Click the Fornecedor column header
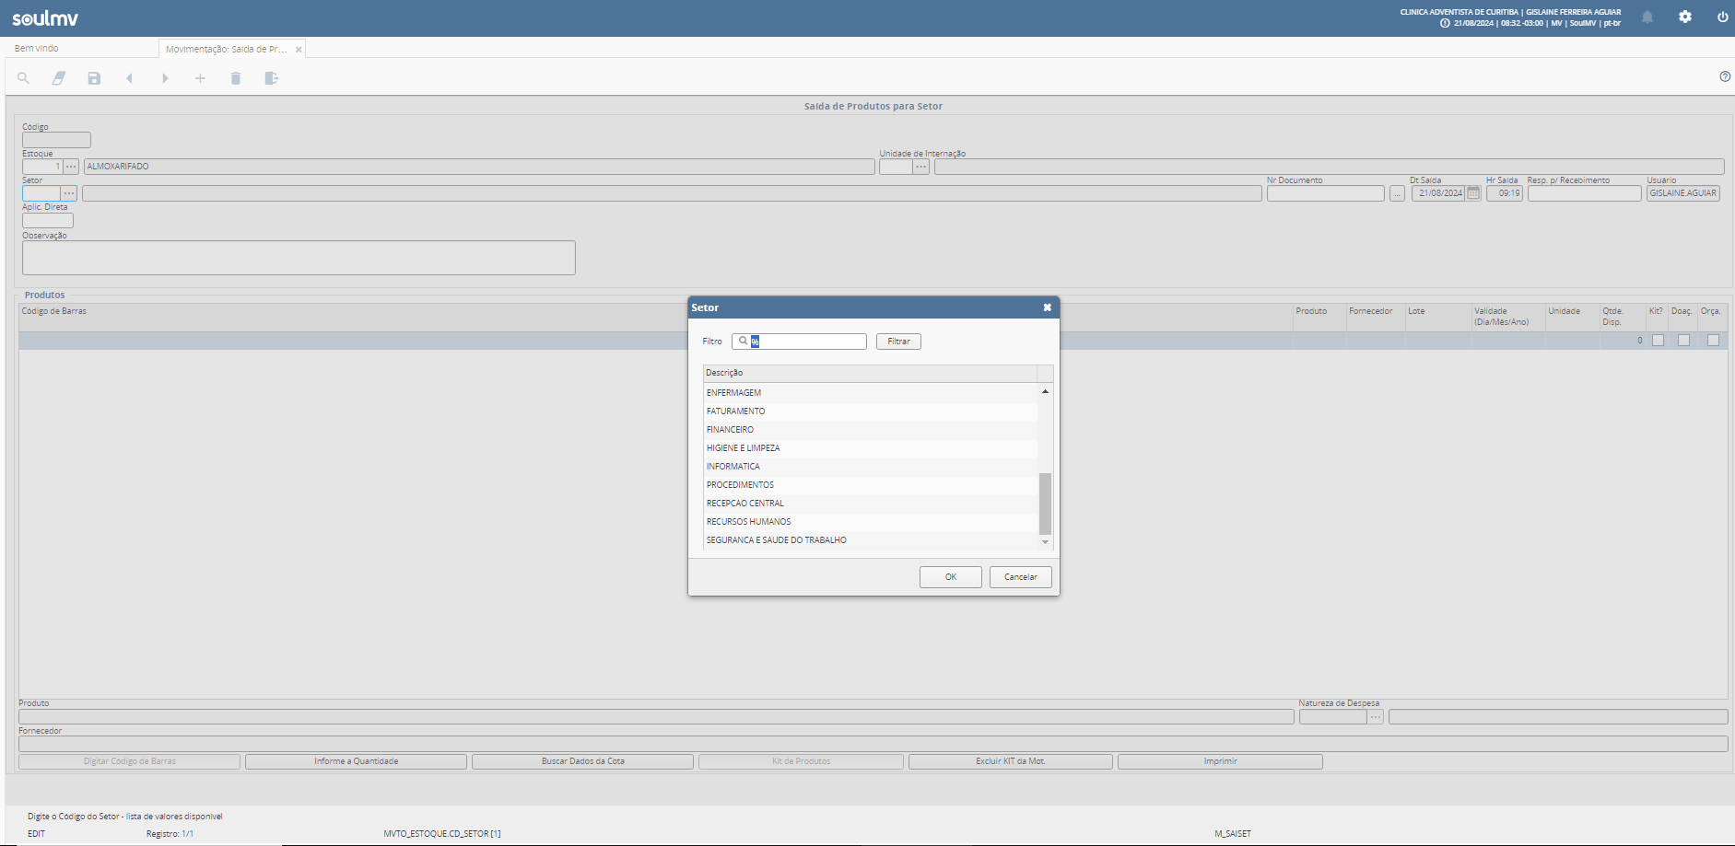1735x846 pixels. (1371, 311)
